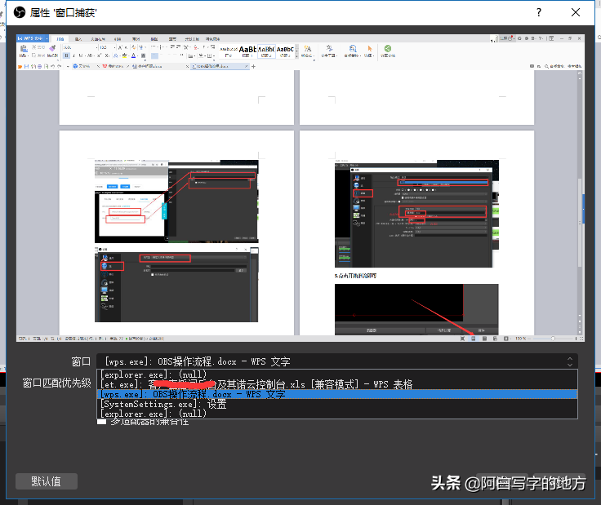Click the red-highlighted view icon in WPS status bar
601x505 pixels.
(473, 338)
